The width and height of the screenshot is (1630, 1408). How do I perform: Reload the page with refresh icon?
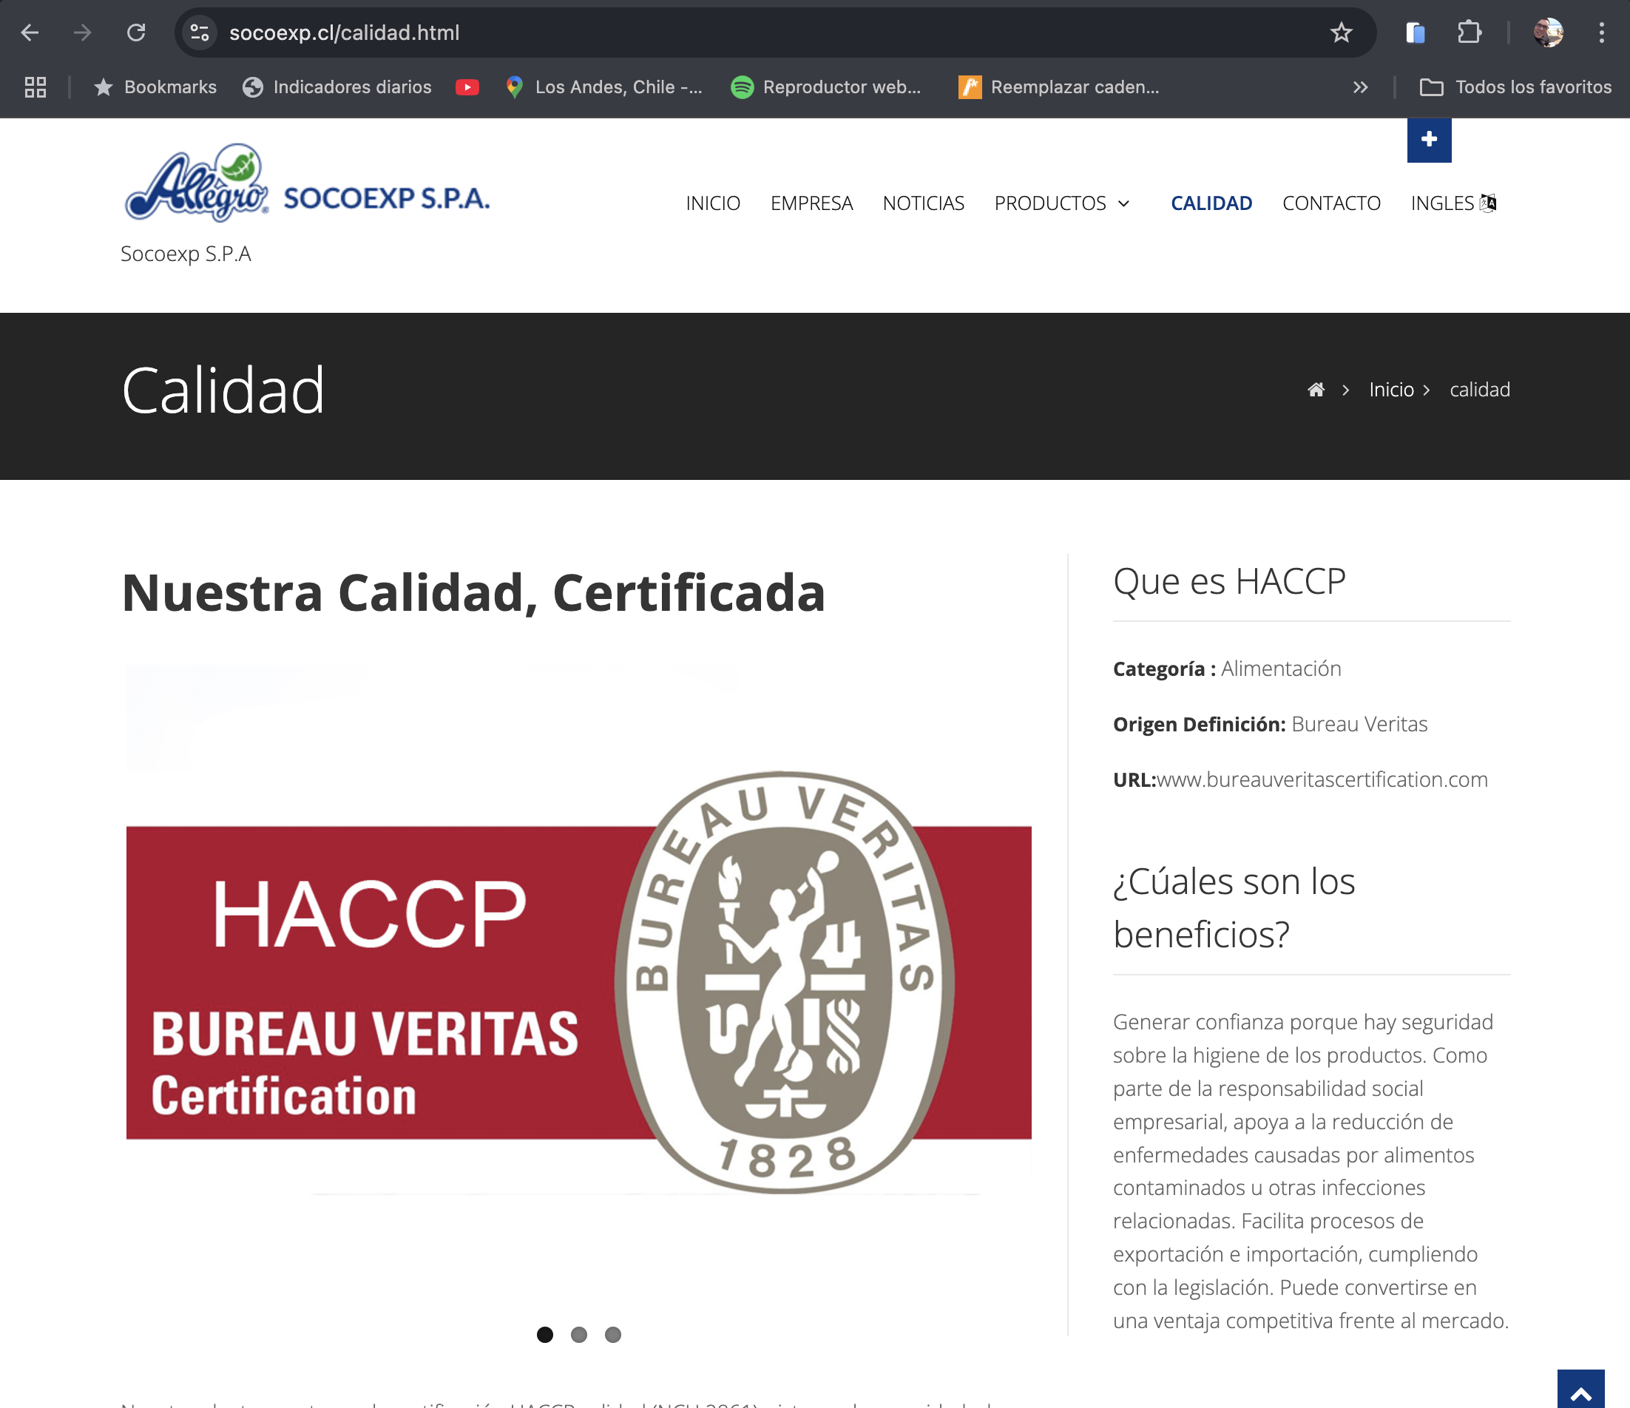point(136,33)
